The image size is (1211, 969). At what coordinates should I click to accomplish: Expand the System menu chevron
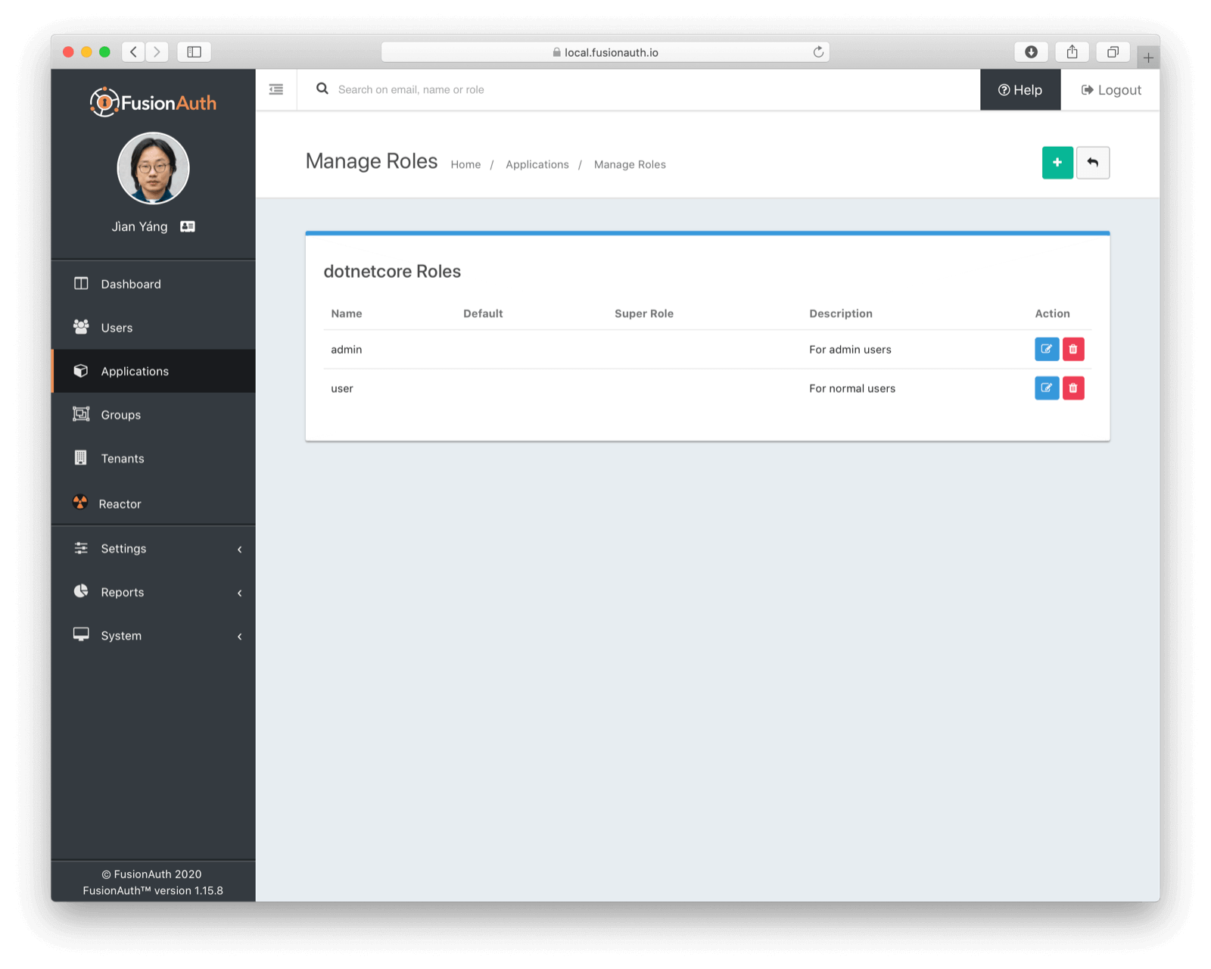[x=240, y=637]
